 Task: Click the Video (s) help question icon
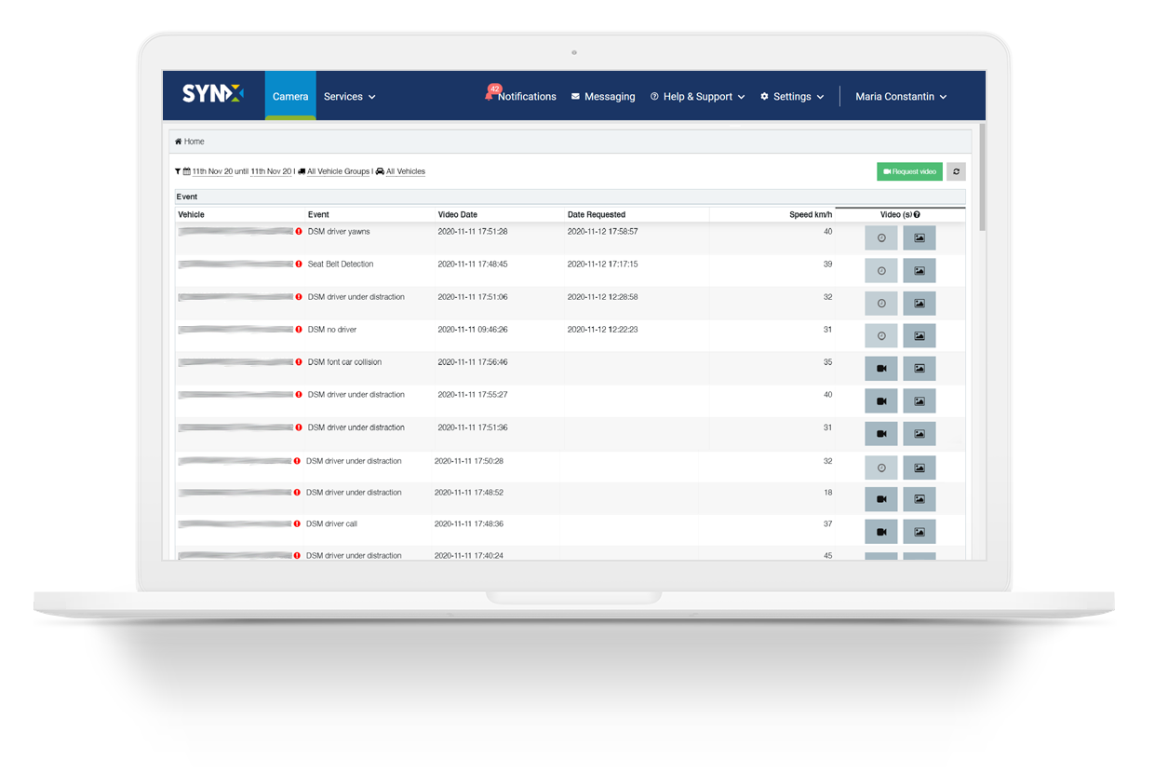tap(917, 215)
